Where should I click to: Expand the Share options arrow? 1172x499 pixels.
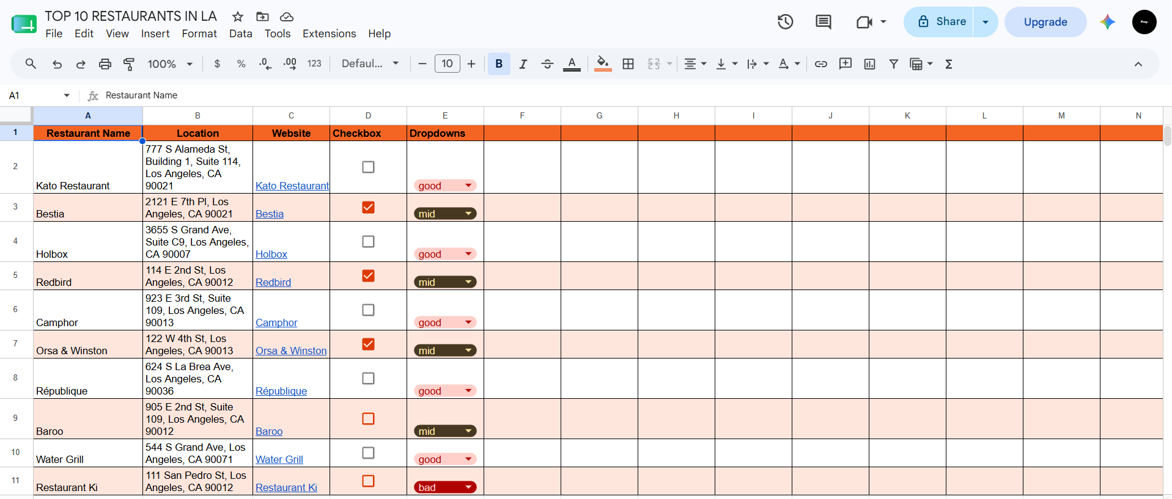click(986, 22)
